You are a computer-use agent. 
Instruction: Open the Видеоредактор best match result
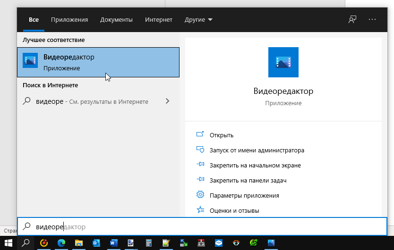coord(98,62)
